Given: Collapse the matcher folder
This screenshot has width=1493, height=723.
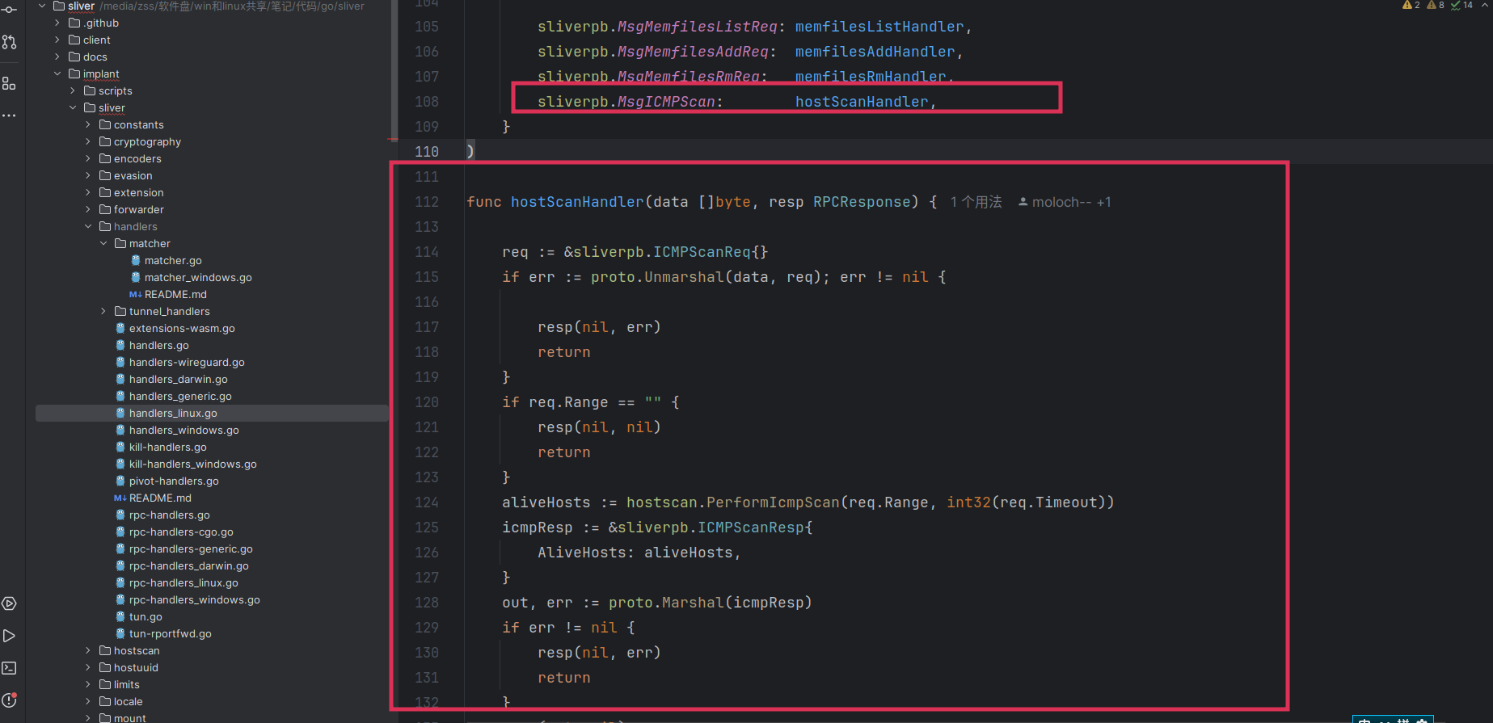Looking at the screenshot, I should (x=103, y=243).
